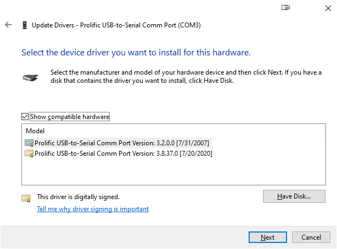Cancel the driver update
The height and width of the screenshot is (249, 337).
click(311, 237)
